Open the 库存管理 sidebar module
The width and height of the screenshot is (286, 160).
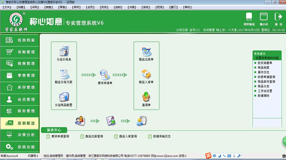point(20,88)
